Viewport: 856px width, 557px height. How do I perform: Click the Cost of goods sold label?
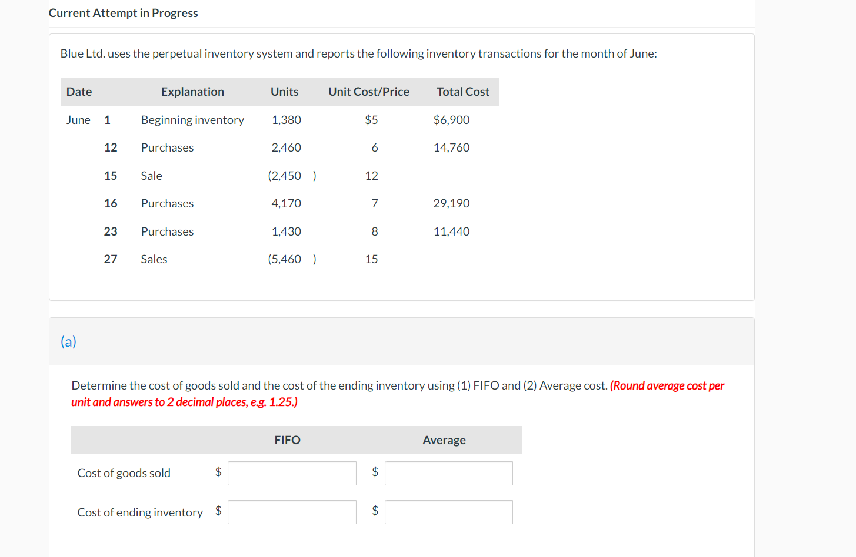(x=124, y=472)
